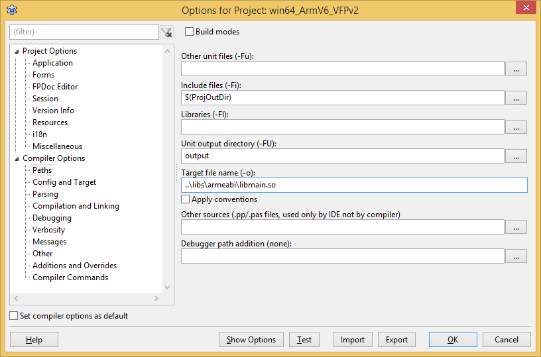The width and height of the screenshot is (541, 357).
Task: Collapse the Project Options tree node
Action: click(x=17, y=51)
